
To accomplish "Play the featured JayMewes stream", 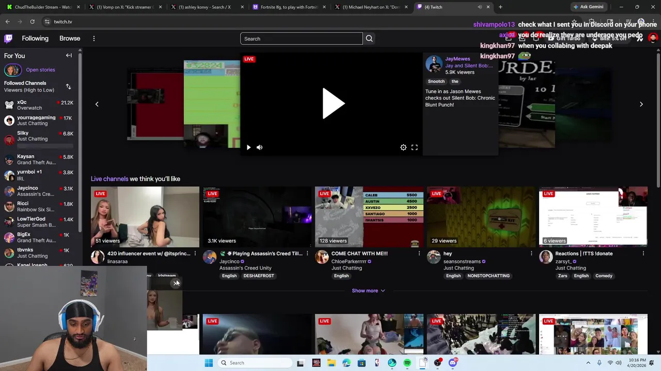I will [x=333, y=104].
